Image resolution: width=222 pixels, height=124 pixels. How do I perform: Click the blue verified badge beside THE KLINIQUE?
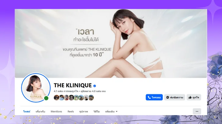[95, 86]
